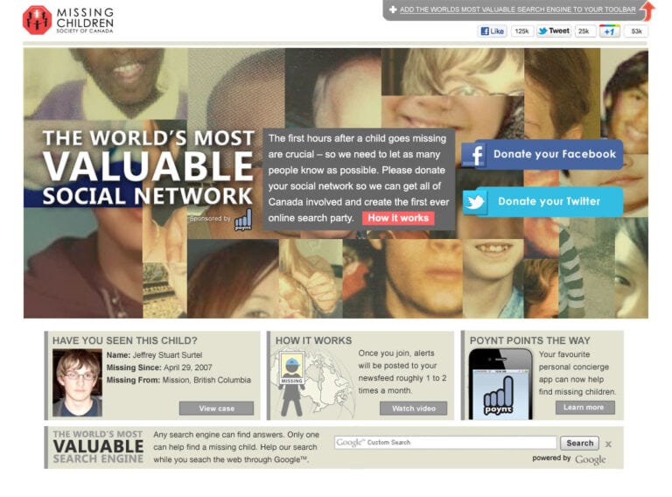Open the Missing Children Society of Canada logo
Image resolution: width=672 pixels, height=497 pixels.
pos(68,20)
